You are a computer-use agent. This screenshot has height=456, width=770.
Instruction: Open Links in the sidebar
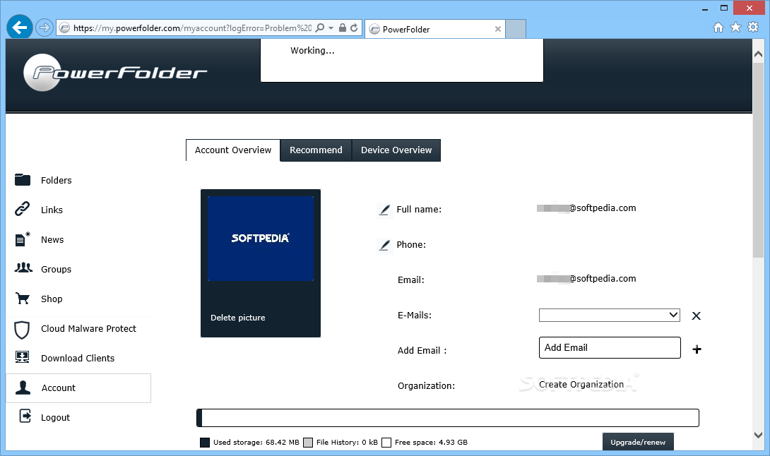pyautogui.click(x=52, y=210)
